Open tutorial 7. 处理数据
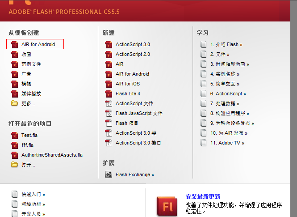This screenshot has height=217, width=297. pyautogui.click(x=225, y=103)
